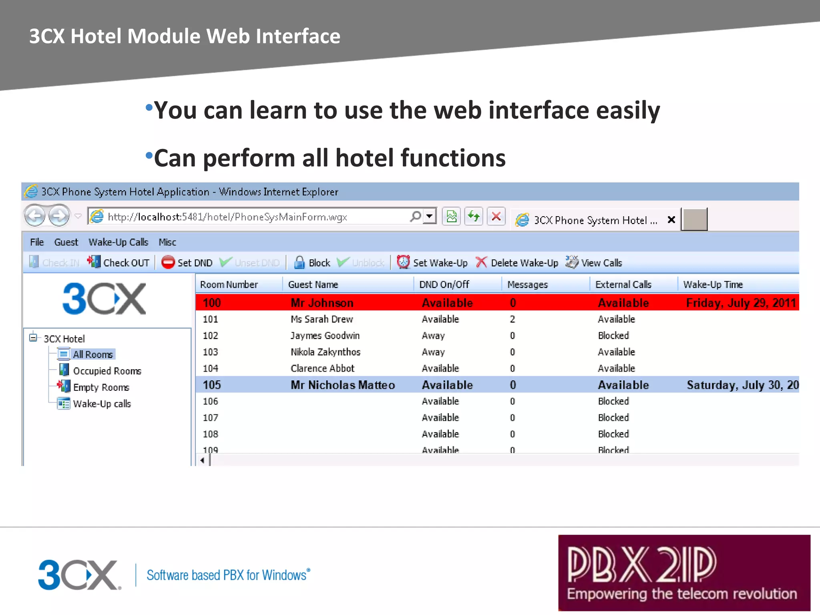820x615 pixels.
Task: Click Blocked external calls for room 102
Action: (x=613, y=336)
